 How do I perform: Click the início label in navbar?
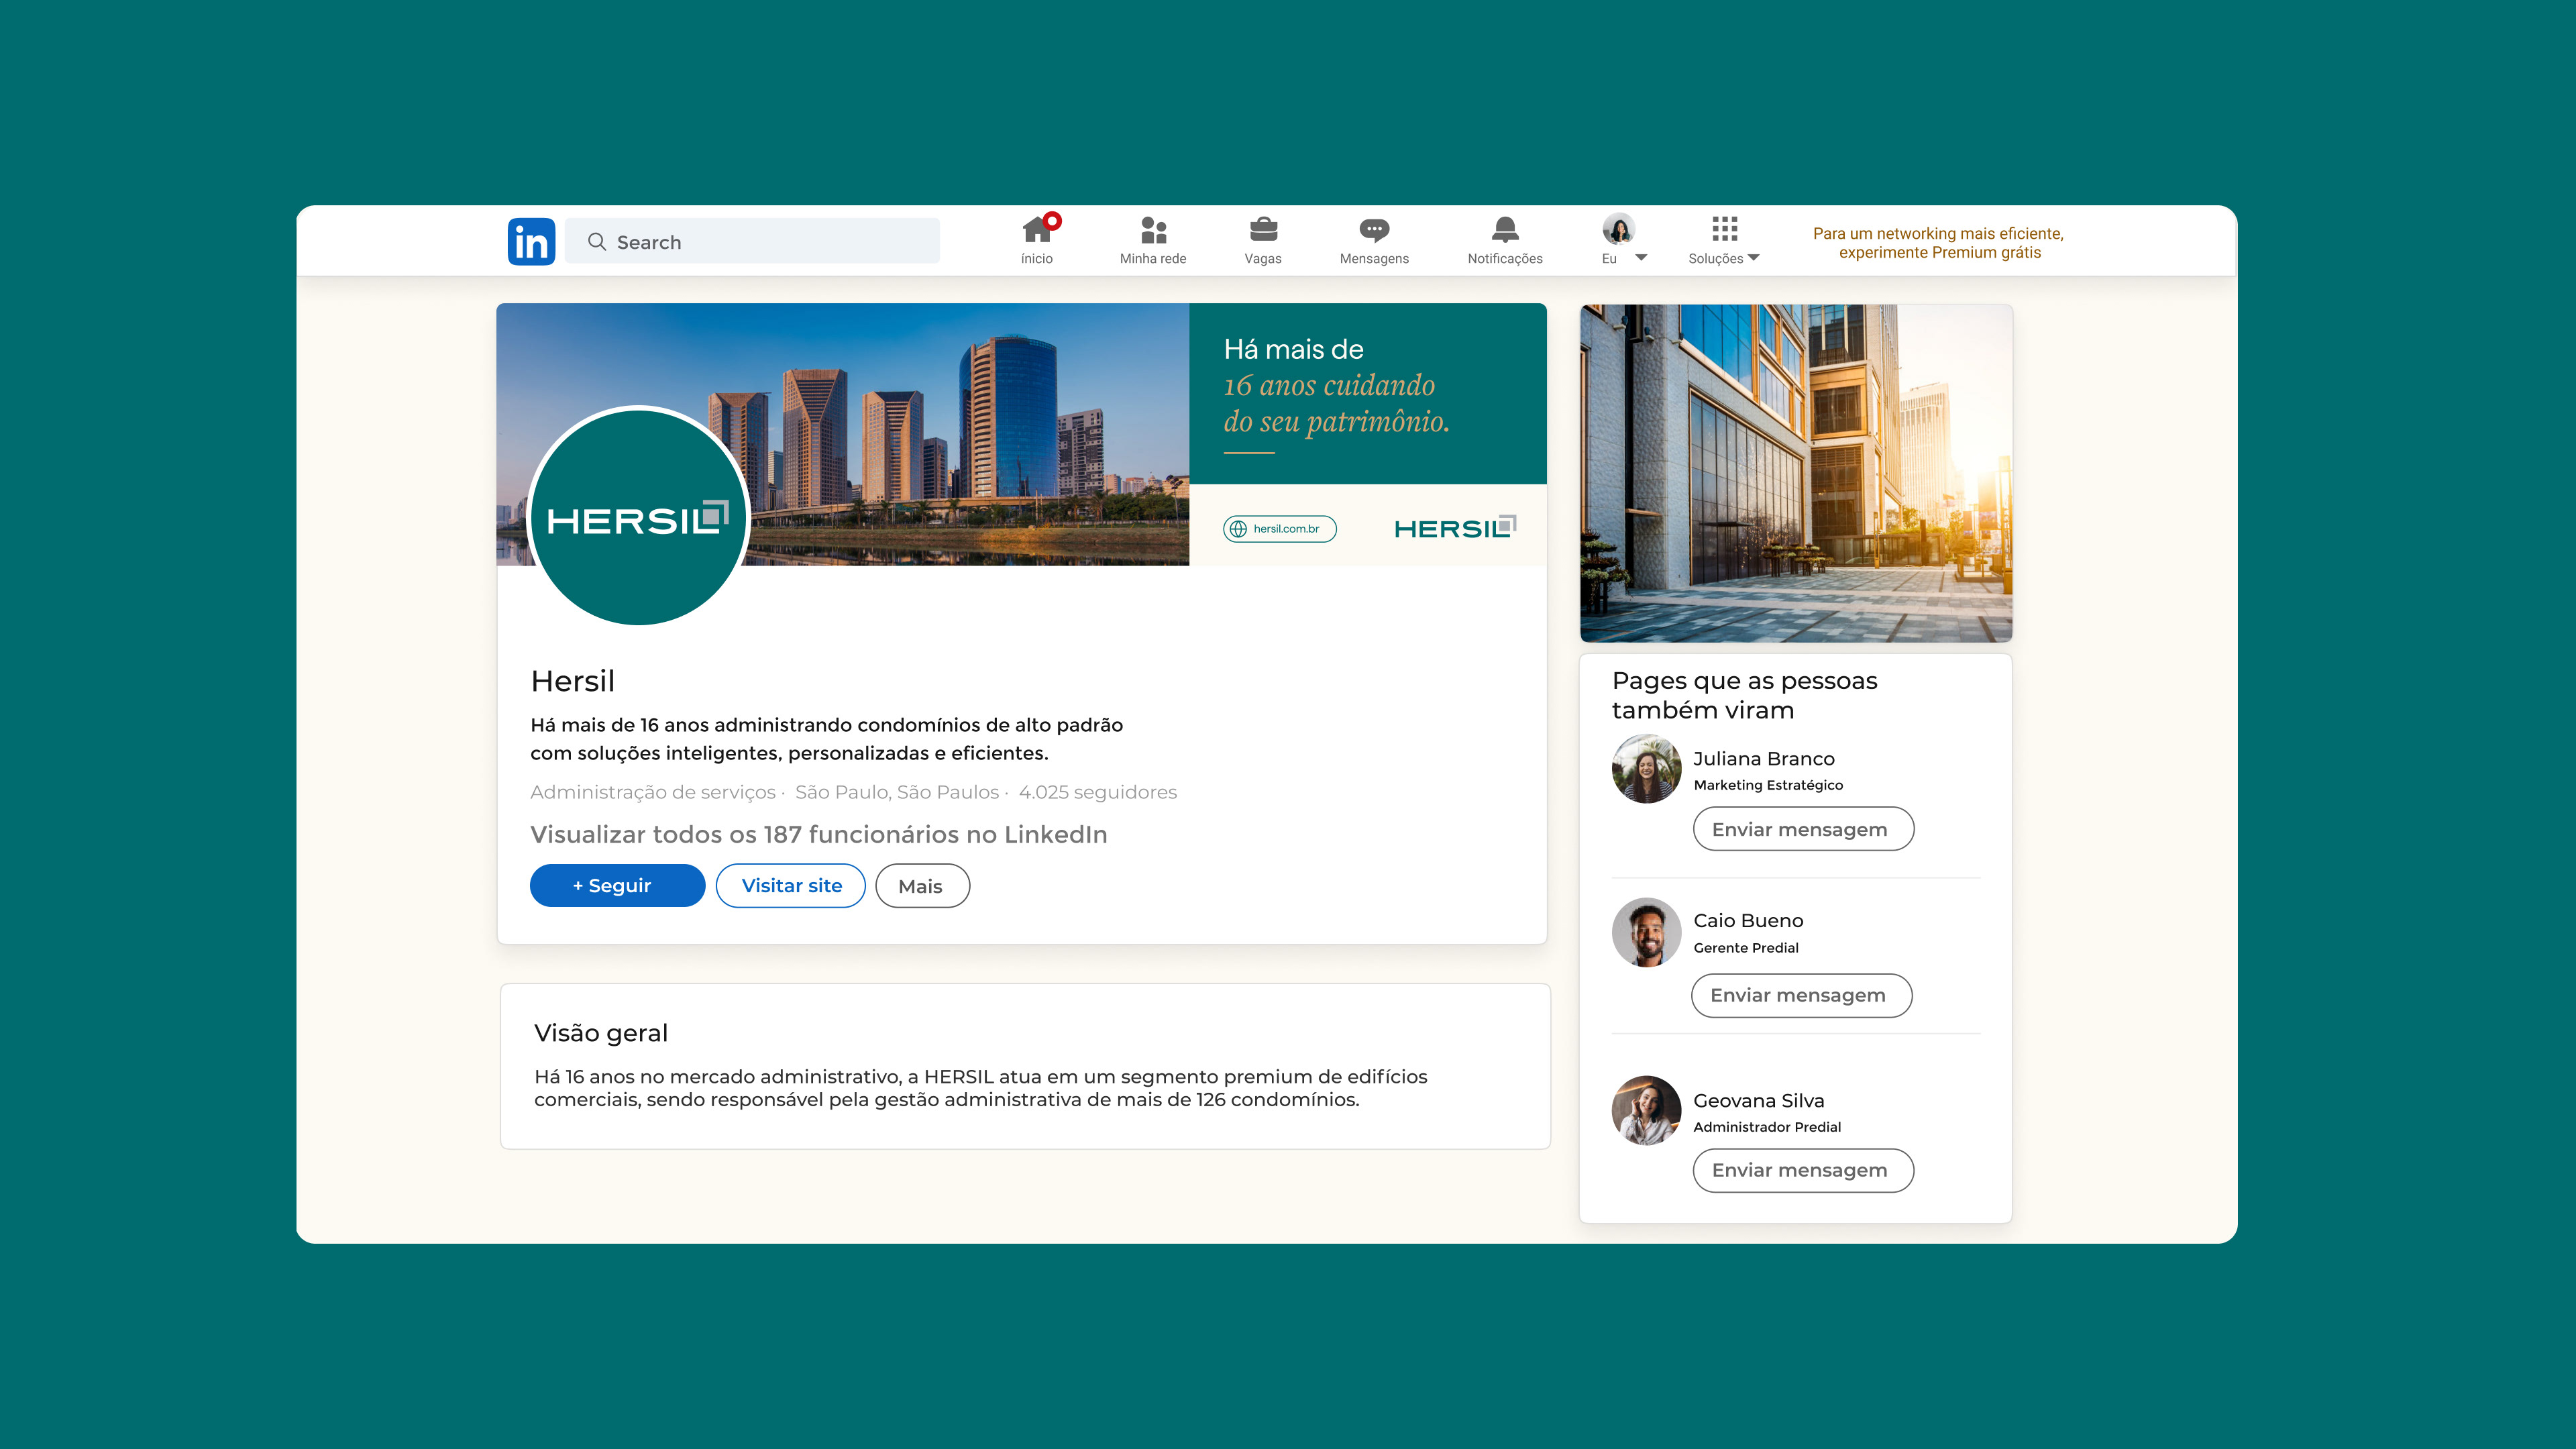[x=1036, y=259]
